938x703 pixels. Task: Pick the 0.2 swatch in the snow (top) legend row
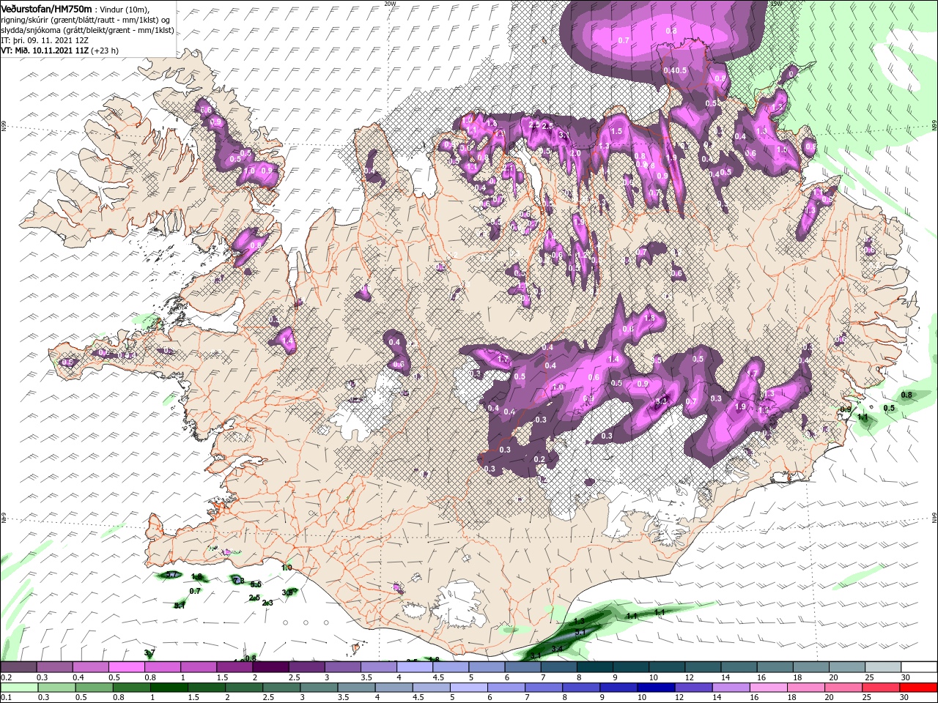point(18,667)
